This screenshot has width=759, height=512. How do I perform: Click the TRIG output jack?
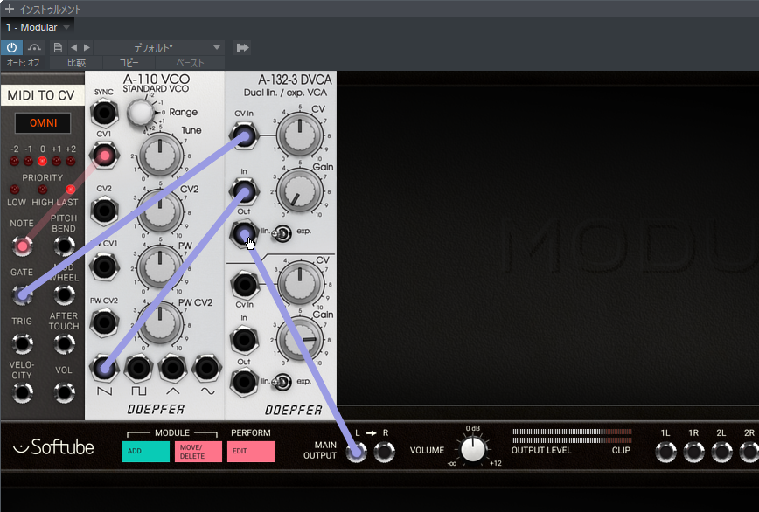[x=22, y=343]
